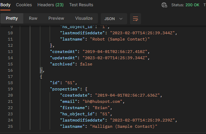Image resolution: width=206 pixels, height=134 pixels.
Task: Click the "Brian" firstname value
Action: (101, 108)
